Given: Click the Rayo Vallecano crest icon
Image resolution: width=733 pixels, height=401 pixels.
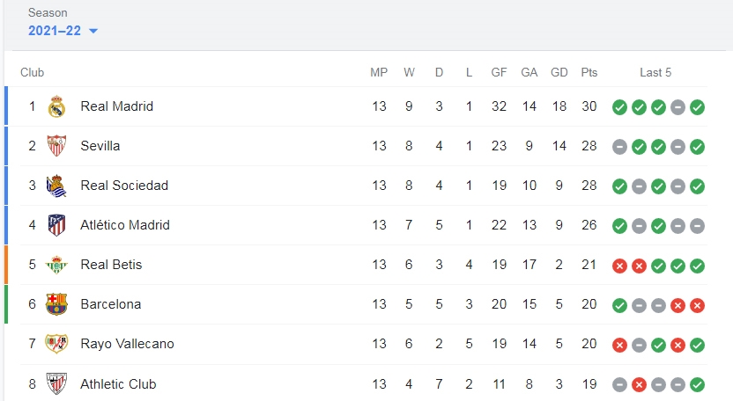Looking at the screenshot, I should (56, 344).
